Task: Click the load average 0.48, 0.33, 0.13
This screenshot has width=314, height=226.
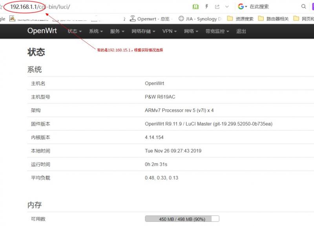Action: (161, 178)
